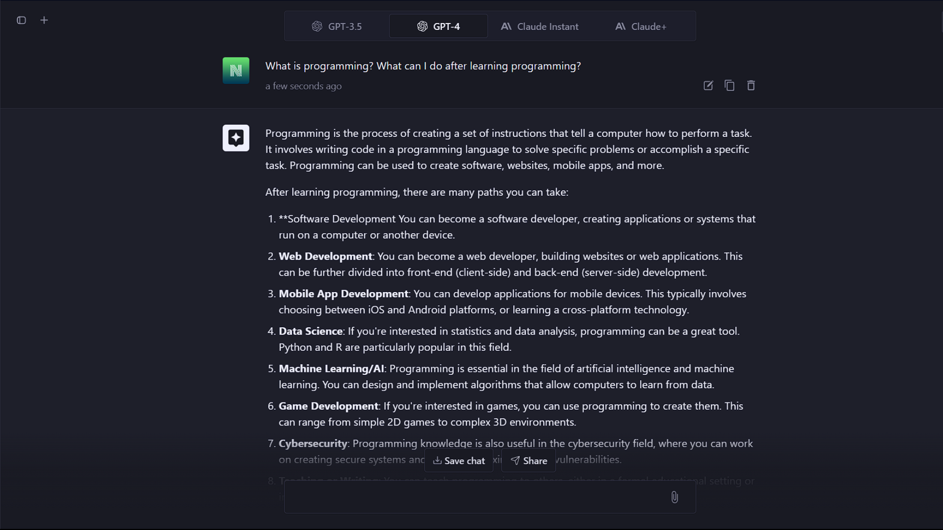Select the GPT-4 model tab
The image size is (943, 530).
(x=439, y=26)
